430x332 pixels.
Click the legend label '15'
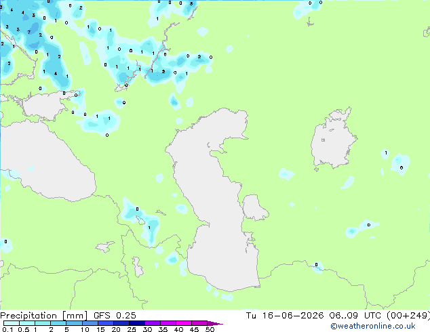tap(100, 329)
